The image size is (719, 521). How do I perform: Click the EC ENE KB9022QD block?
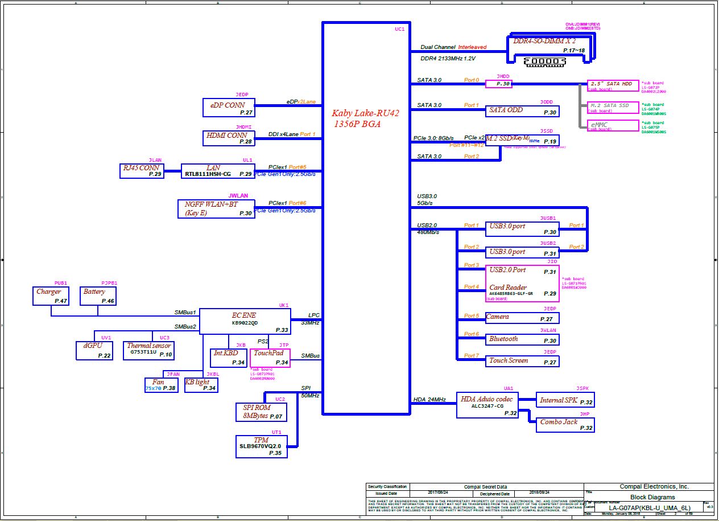coord(245,322)
